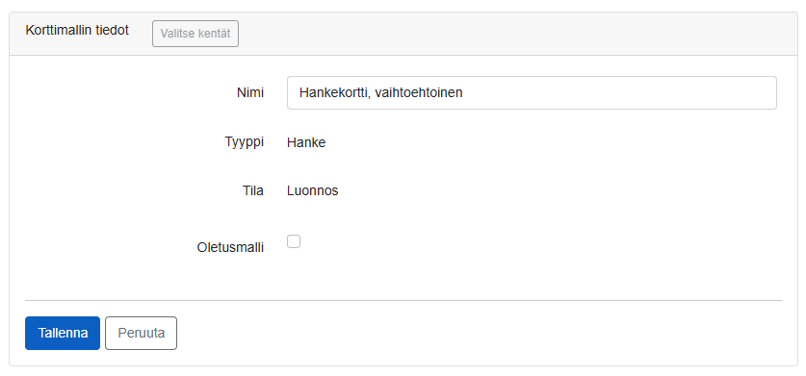The image size is (806, 376).
Task: Click the Korttimallin tiedot panel heading
Action: tap(77, 31)
